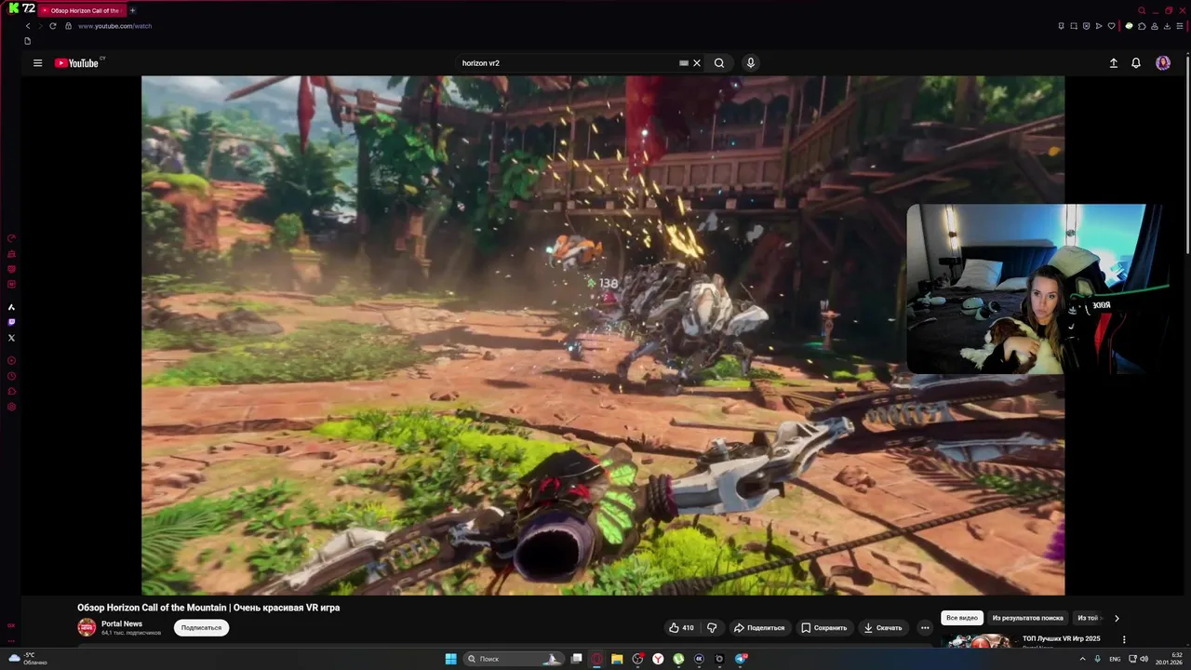Open a new browser tab with plus
The height and width of the screenshot is (670, 1191).
click(x=132, y=10)
